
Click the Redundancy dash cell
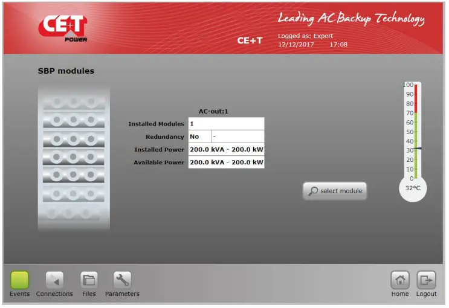(x=237, y=136)
